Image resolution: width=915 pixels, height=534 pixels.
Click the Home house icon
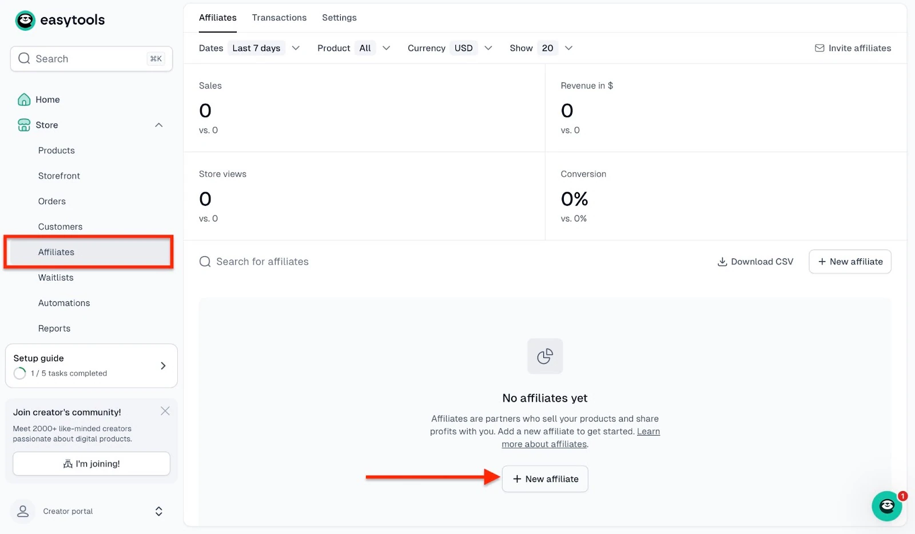24,99
